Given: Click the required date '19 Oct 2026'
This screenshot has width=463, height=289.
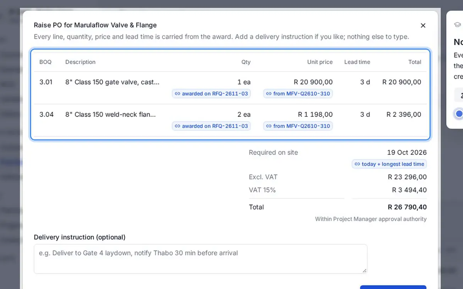Looking at the screenshot, I should pos(407,153).
